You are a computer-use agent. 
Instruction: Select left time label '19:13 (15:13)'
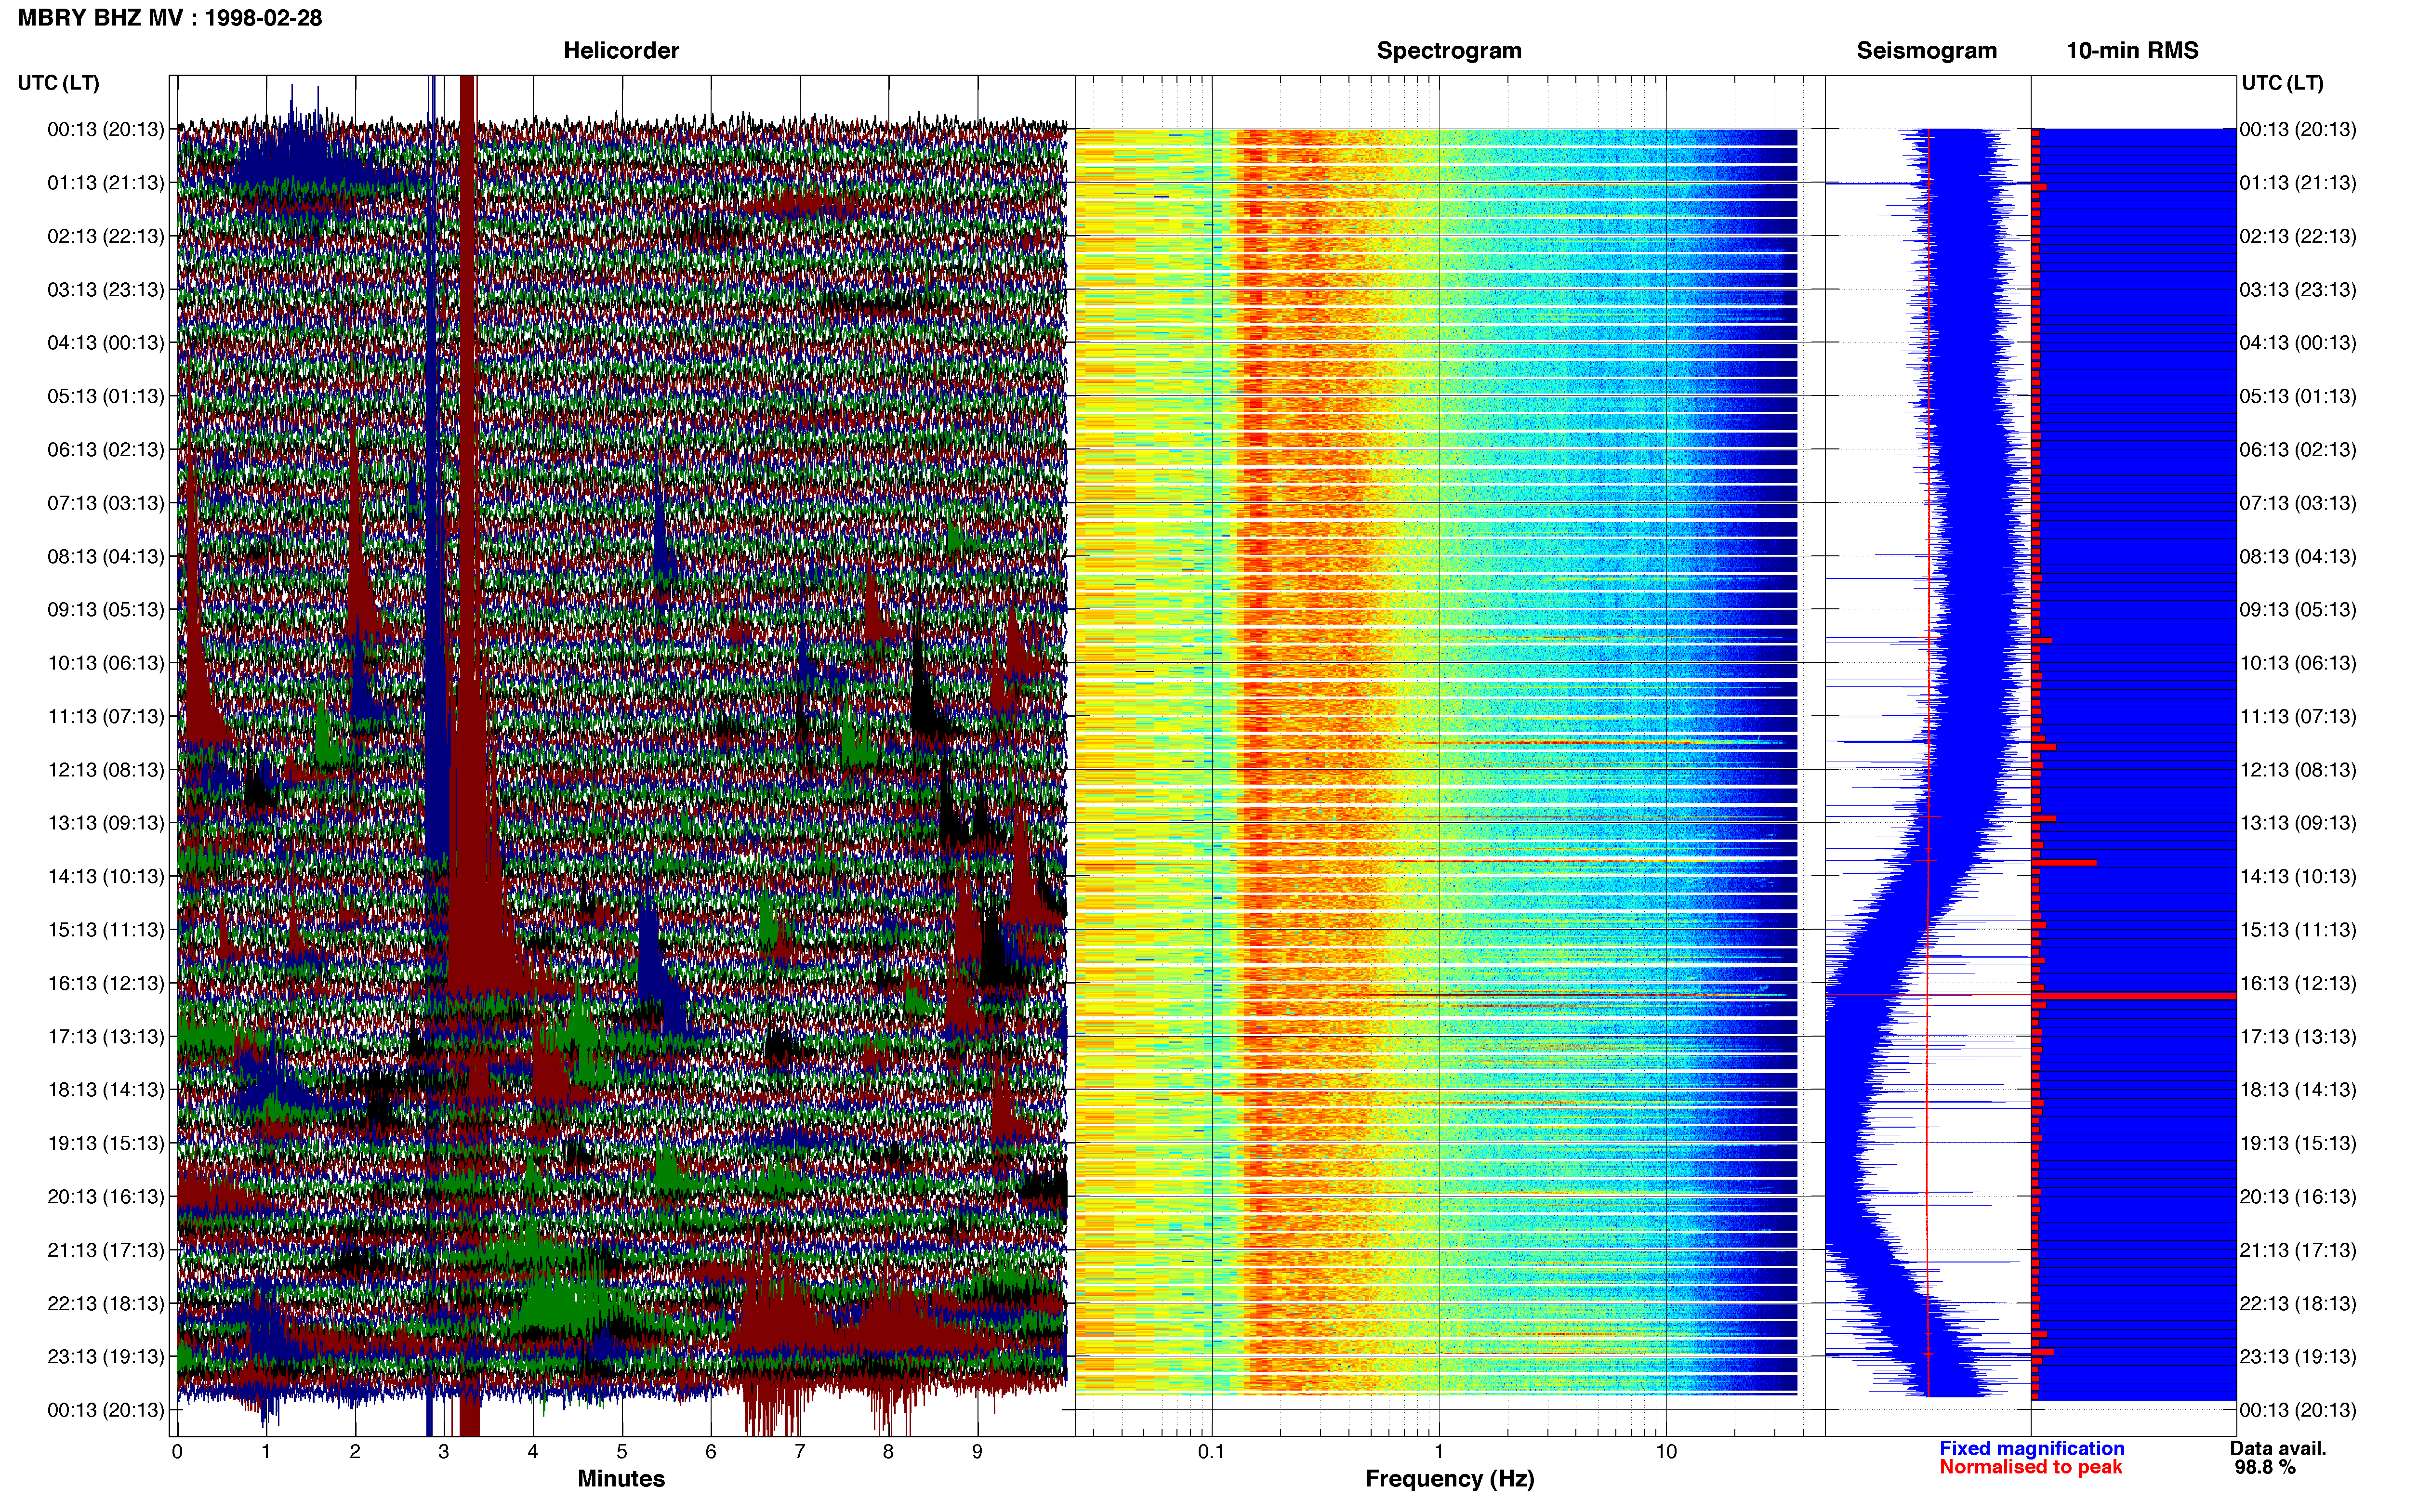[x=106, y=1143]
